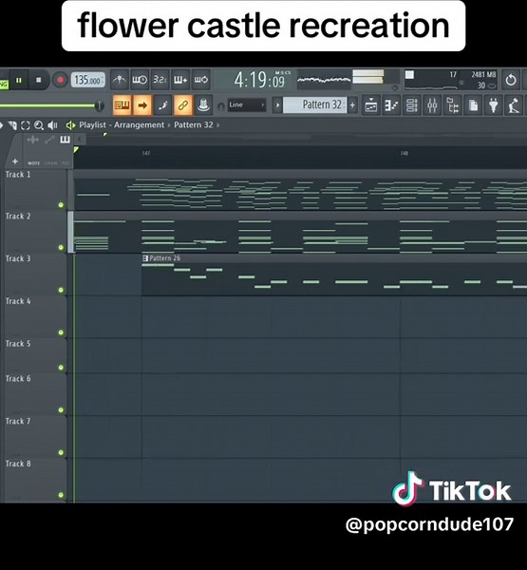Select the playlist playback speaker tool
The image size is (527, 570).
pyautogui.click(x=53, y=125)
